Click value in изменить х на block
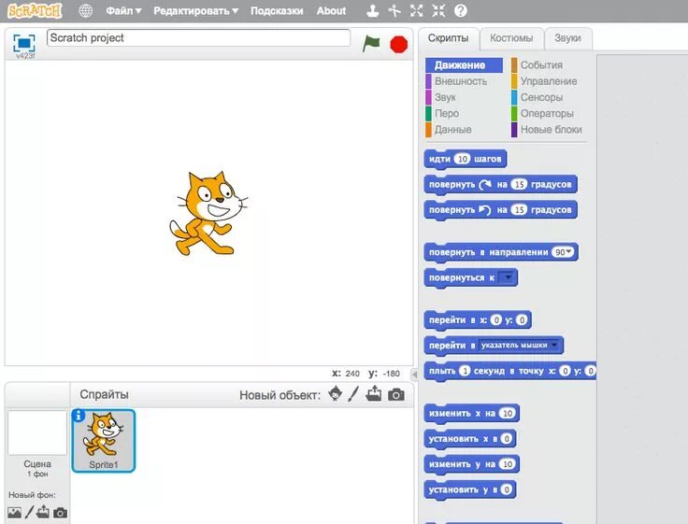This screenshot has width=688, height=524. [x=508, y=413]
